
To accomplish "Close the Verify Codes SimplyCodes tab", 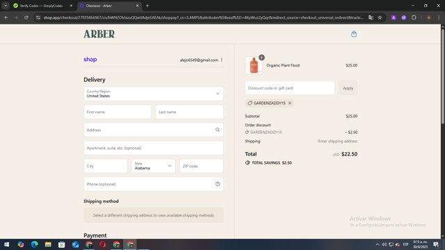I will [71, 6].
